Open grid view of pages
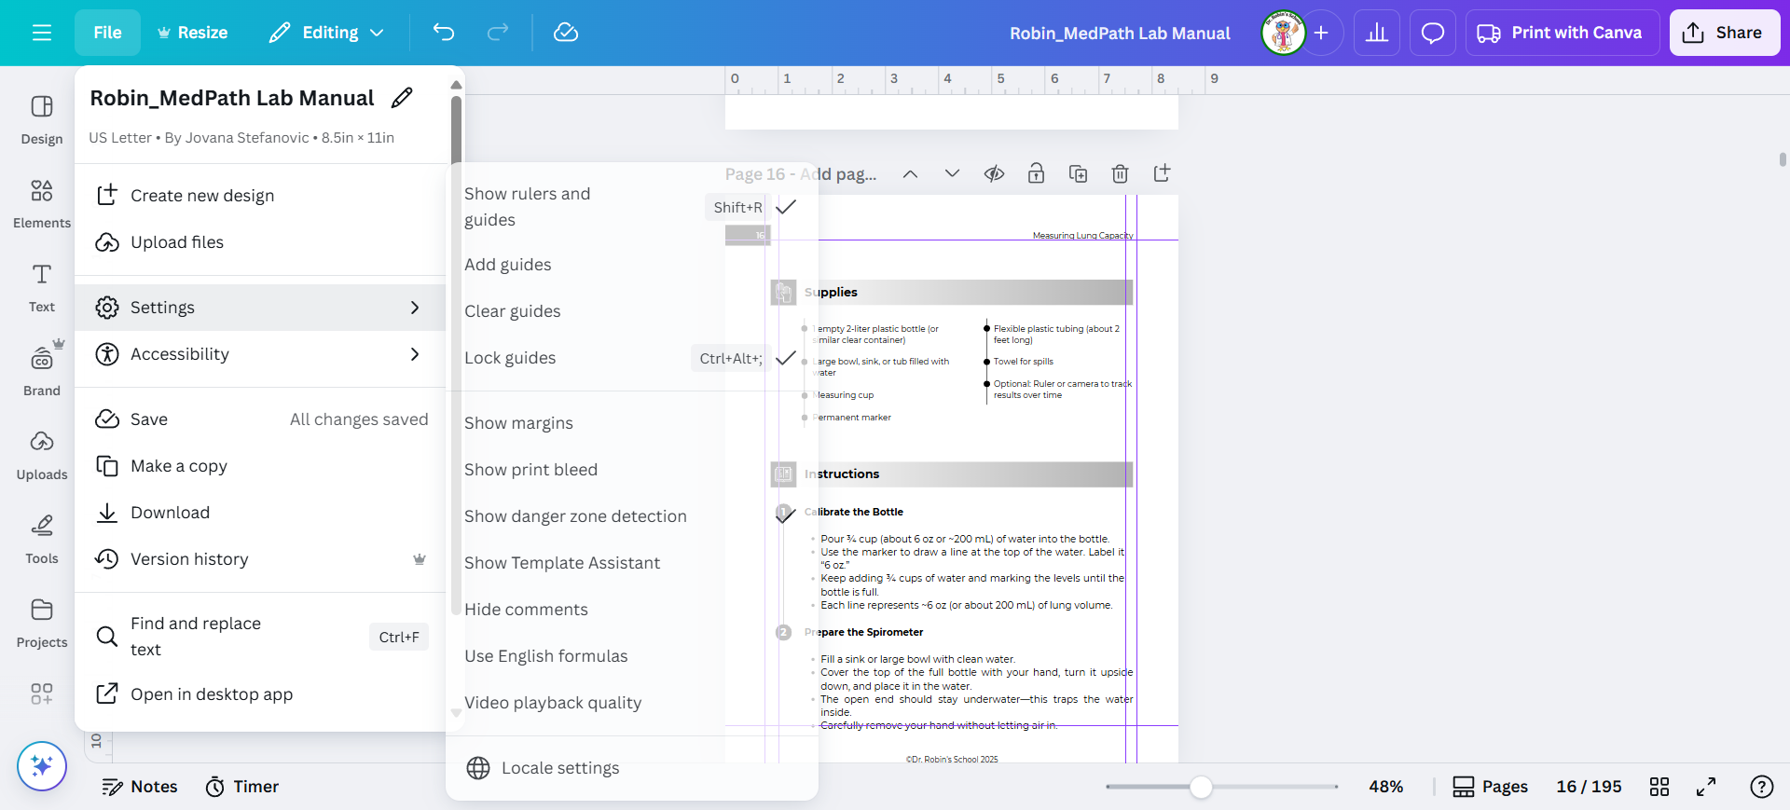Viewport: 1790px width, 810px height. coord(1659,787)
